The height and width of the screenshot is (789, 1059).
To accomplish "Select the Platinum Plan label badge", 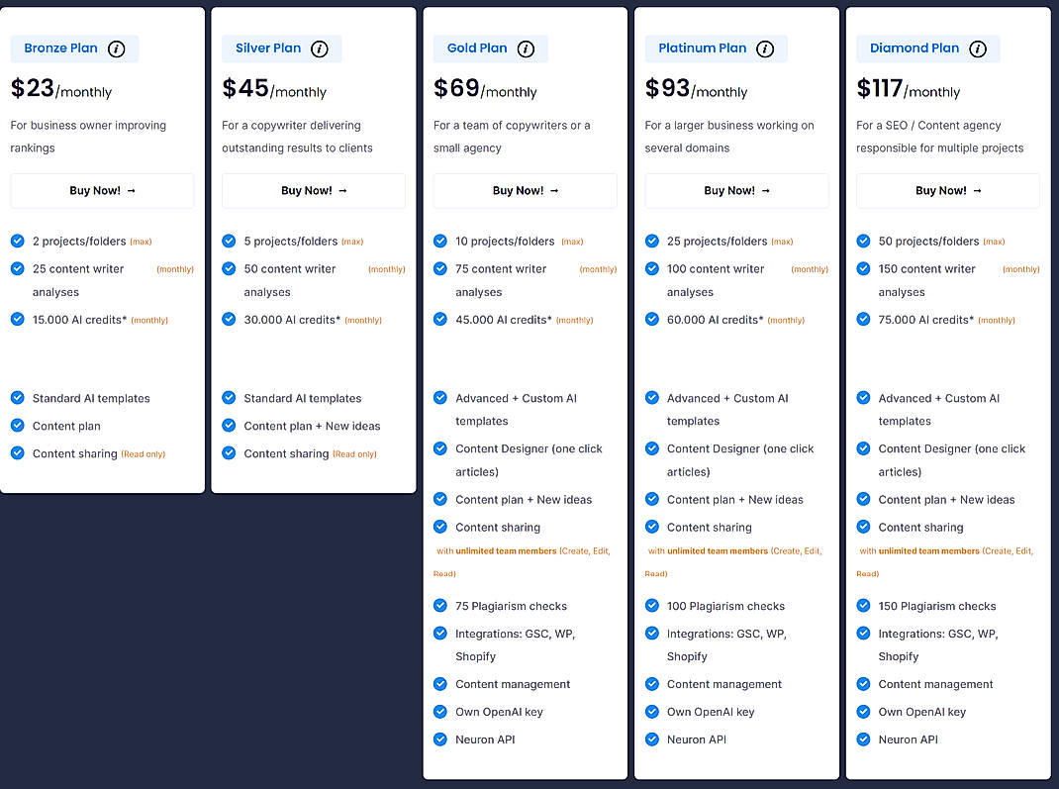I will (704, 48).
